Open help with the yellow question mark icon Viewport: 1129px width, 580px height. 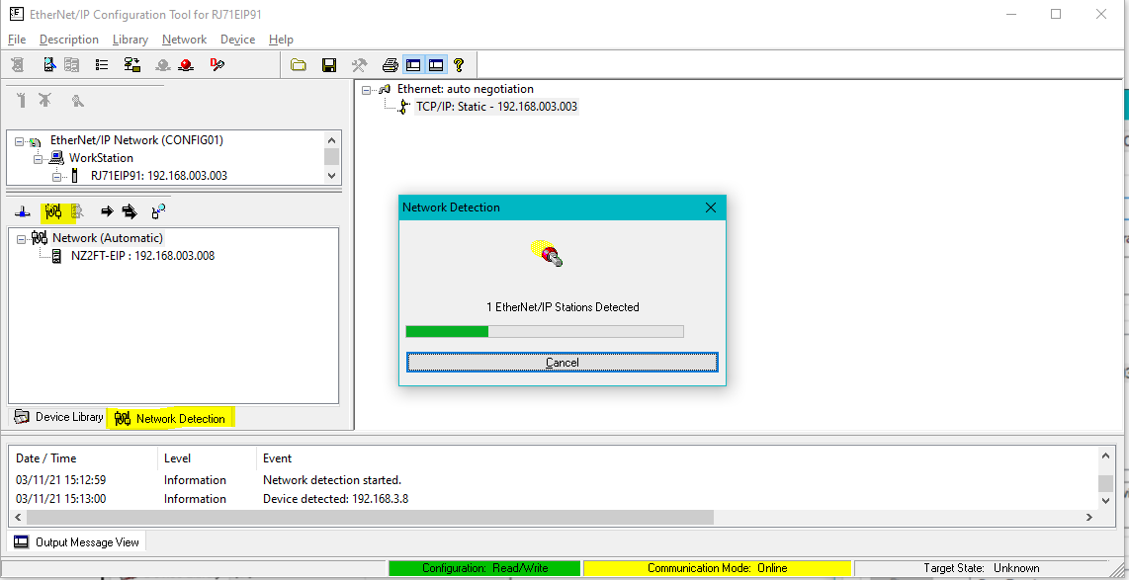click(x=459, y=65)
